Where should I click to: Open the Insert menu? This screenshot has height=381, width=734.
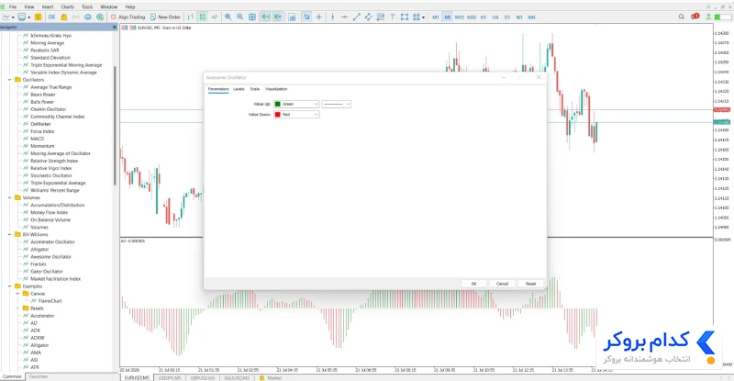coord(48,7)
